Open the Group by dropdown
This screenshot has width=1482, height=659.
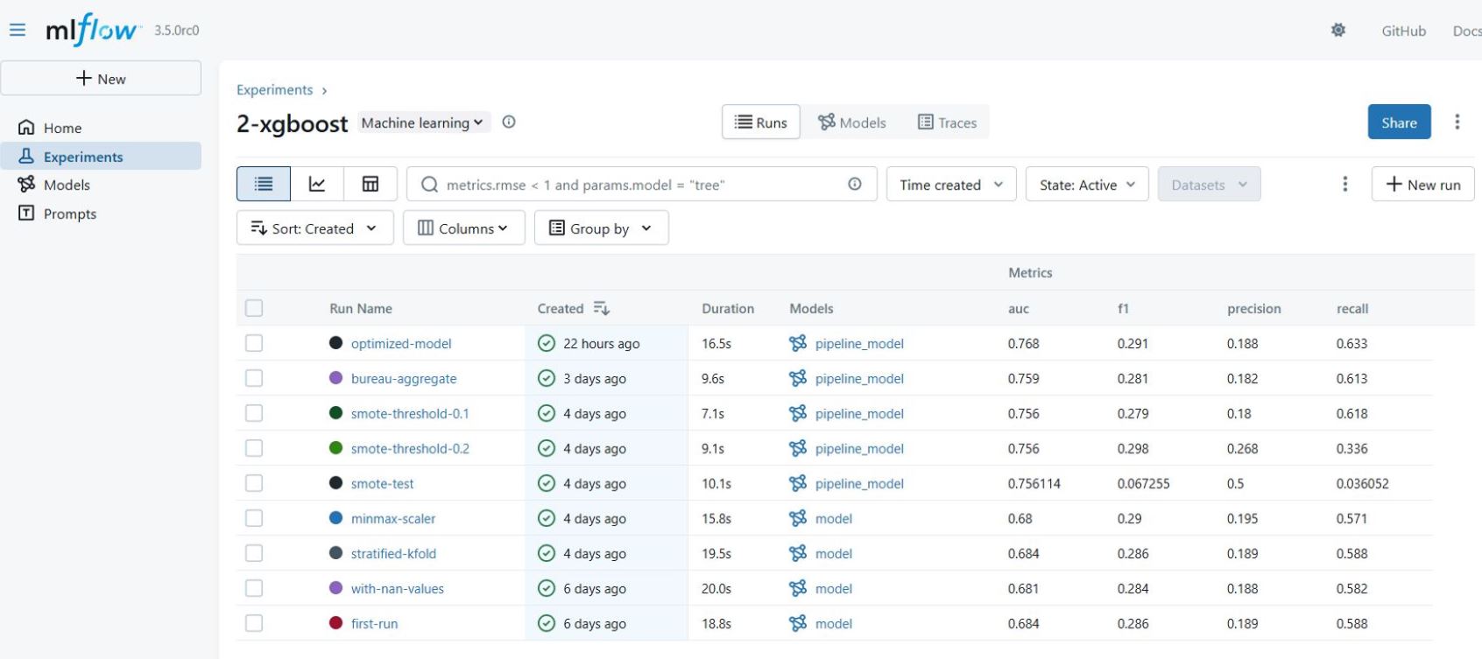coord(602,228)
